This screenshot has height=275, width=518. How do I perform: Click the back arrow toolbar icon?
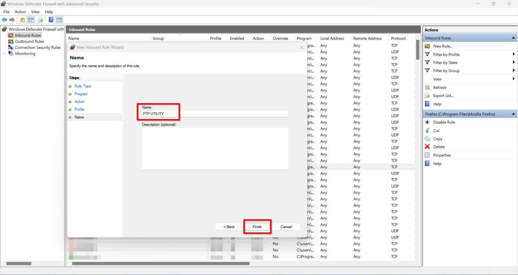pos(5,20)
